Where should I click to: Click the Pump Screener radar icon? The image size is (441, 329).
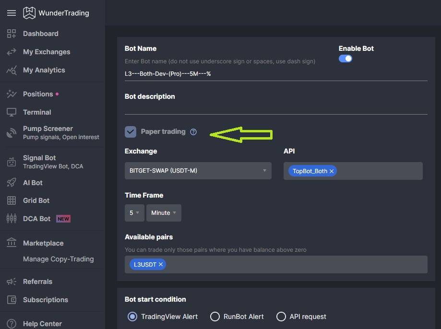point(12,133)
